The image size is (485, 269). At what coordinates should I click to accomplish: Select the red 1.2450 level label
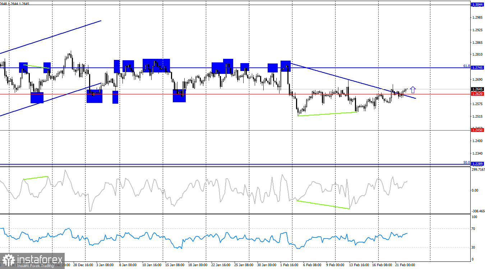pos(477,130)
